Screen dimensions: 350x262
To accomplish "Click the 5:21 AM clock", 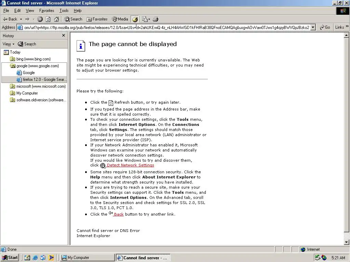I will click(338, 258).
